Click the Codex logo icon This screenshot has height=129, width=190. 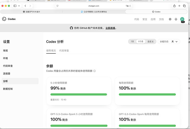[x=4, y=19]
